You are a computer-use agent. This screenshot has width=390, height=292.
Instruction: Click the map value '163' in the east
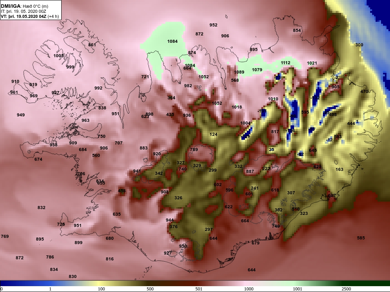[339, 169]
